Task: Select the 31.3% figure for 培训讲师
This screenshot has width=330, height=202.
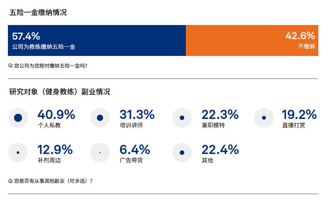Action: pos(137,114)
